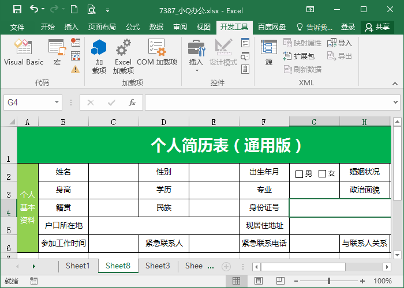
Task: Click 映射属性 in XML group
Action: coord(302,43)
